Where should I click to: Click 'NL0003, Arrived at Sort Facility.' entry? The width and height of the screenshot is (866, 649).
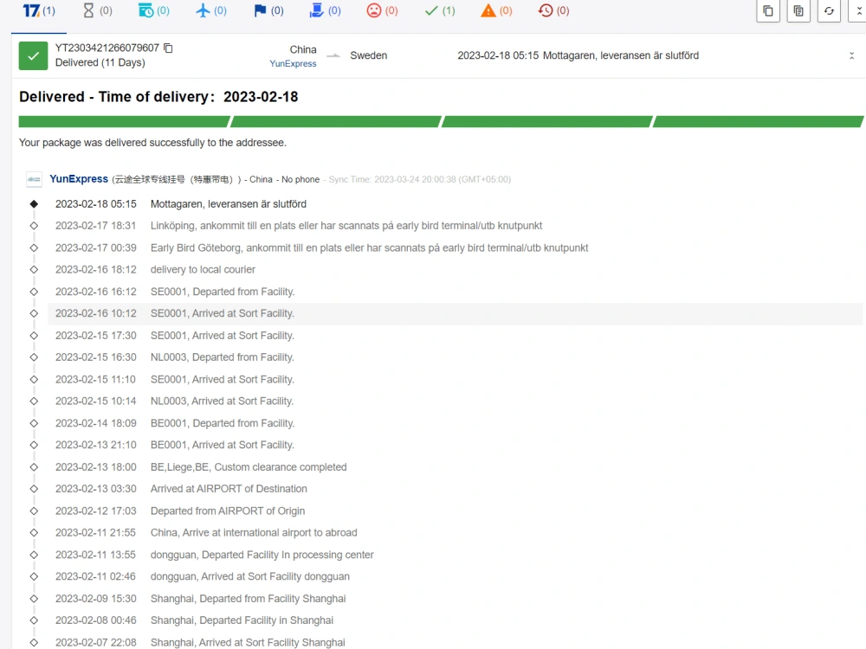point(222,402)
